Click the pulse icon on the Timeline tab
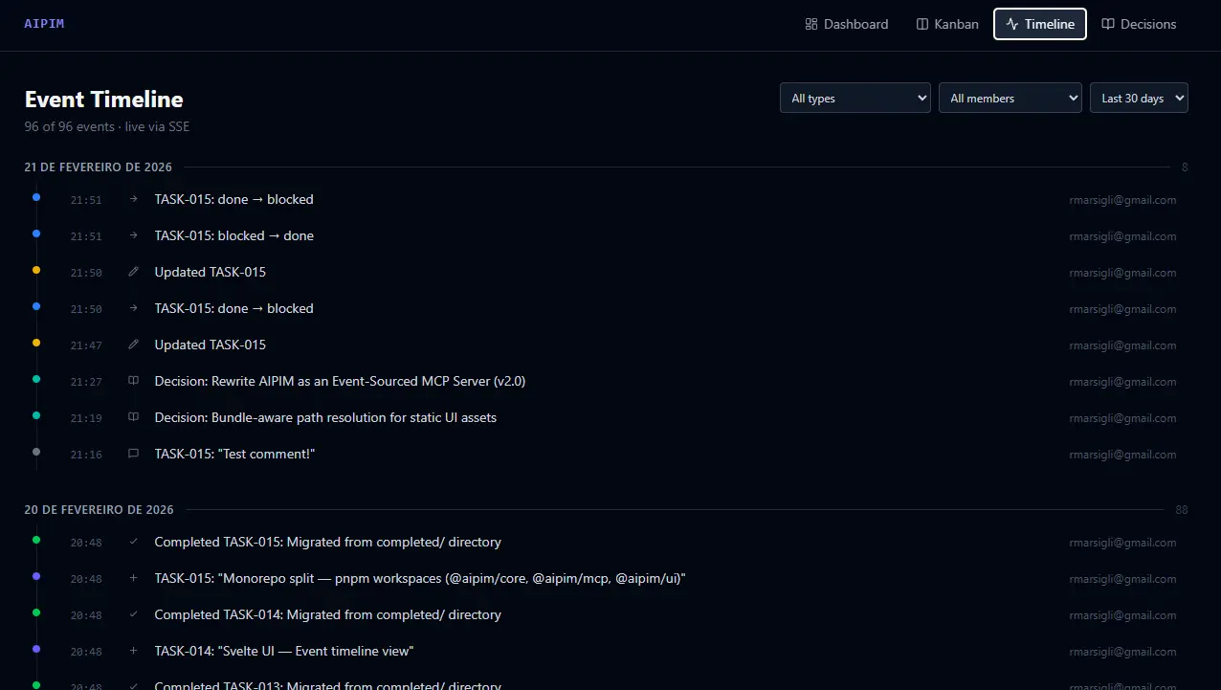The height and width of the screenshot is (690, 1221). pyautogui.click(x=1010, y=24)
